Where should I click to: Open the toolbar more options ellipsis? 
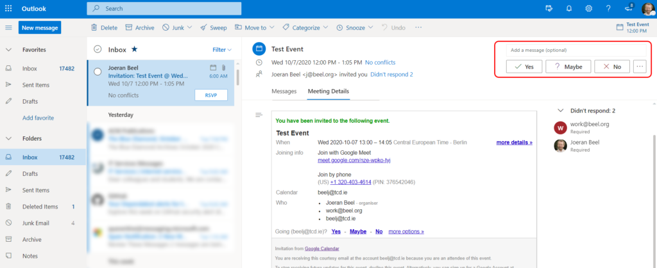(x=418, y=28)
